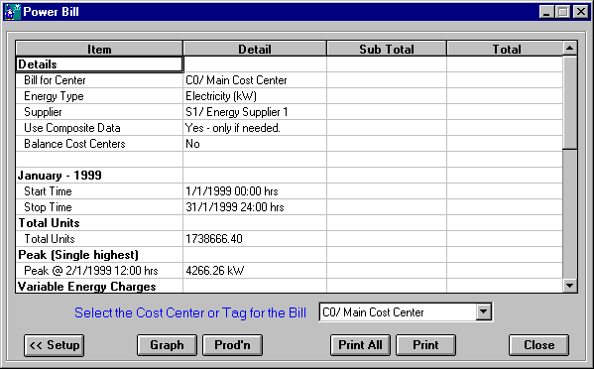Select the 'Supplier' row label

pos(43,112)
